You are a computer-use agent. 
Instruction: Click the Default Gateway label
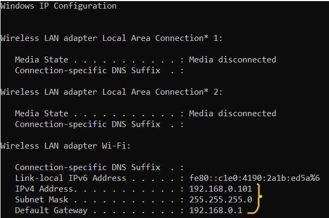pos(51,210)
